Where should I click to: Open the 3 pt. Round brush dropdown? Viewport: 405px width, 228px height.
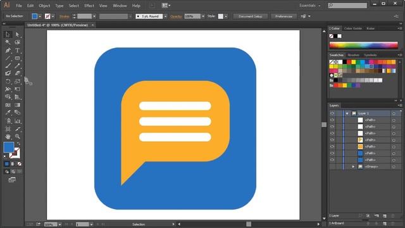tap(165, 16)
